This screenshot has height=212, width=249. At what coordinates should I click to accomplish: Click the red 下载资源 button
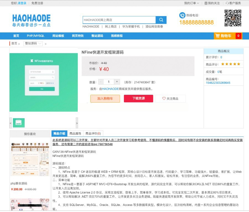pyautogui.click(x=138, y=98)
